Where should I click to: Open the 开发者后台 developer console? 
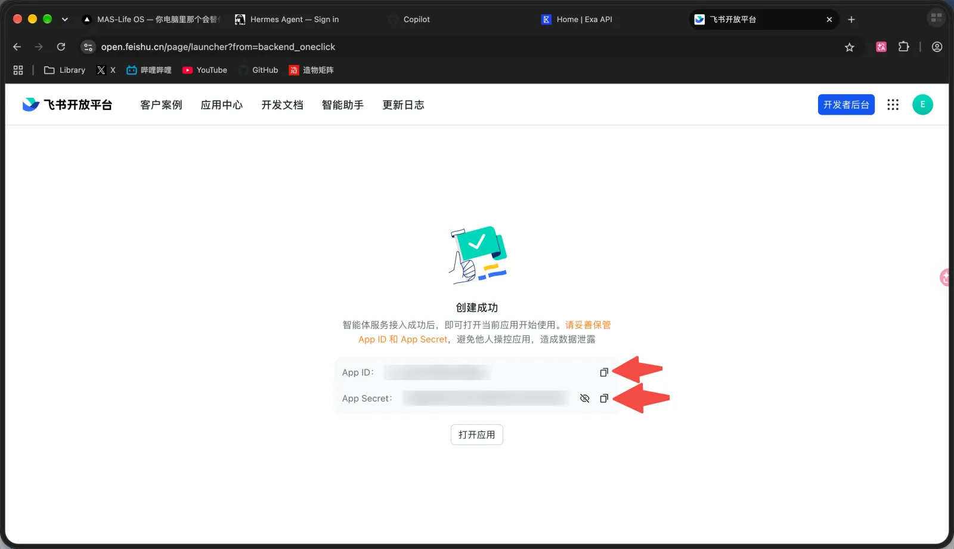click(x=846, y=105)
